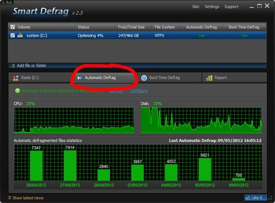
Task: Click the Turn off link for Automatic Defrag
Action: (116, 91)
